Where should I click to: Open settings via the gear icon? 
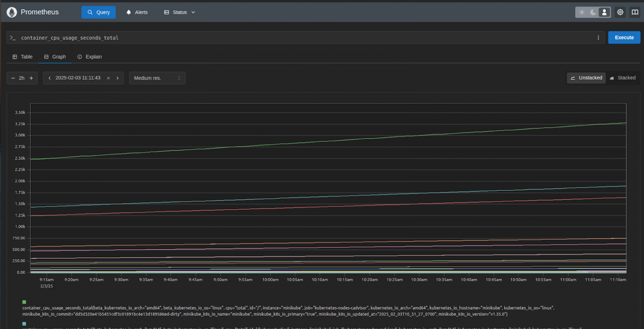620,12
